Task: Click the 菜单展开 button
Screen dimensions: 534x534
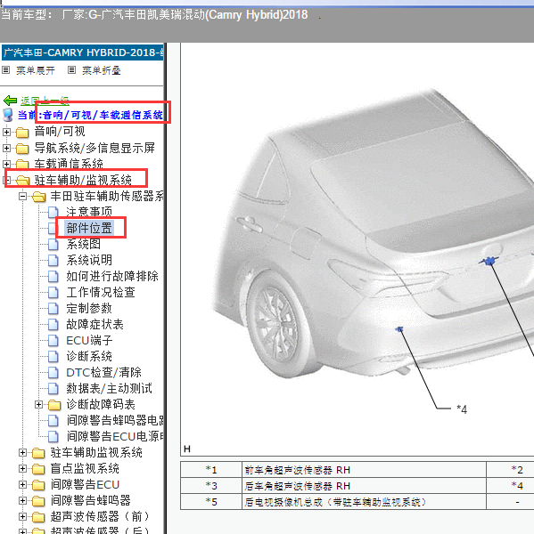Action: [x=36, y=70]
